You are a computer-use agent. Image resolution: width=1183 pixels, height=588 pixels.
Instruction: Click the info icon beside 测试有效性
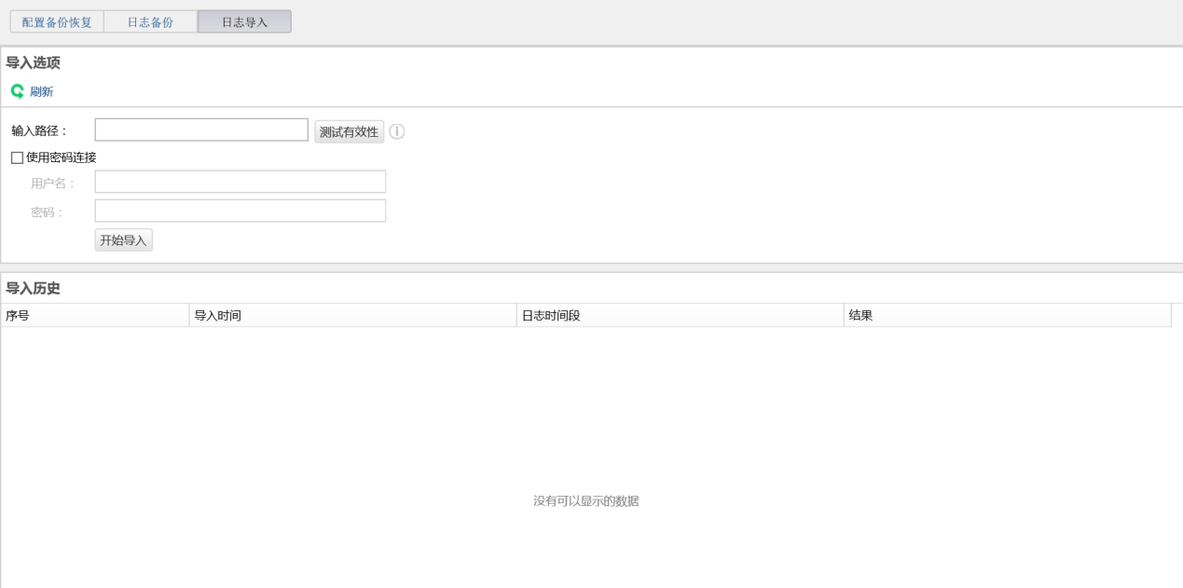click(x=396, y=131)
